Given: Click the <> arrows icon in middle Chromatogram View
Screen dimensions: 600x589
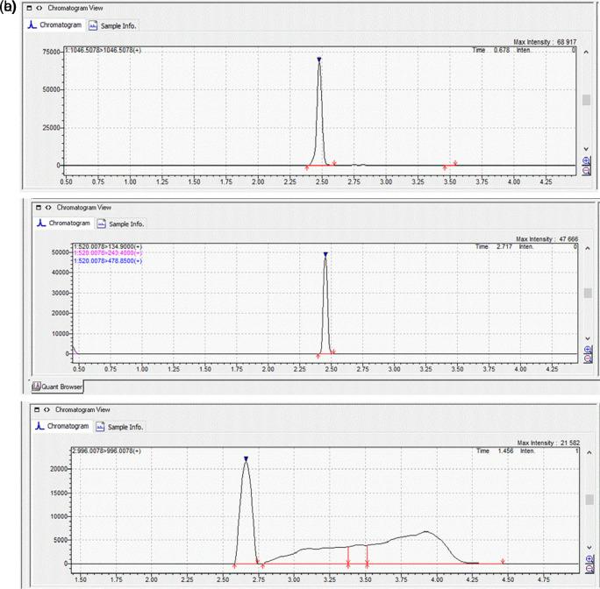Looking at the screenshot, I should click(x=48, y=208).
